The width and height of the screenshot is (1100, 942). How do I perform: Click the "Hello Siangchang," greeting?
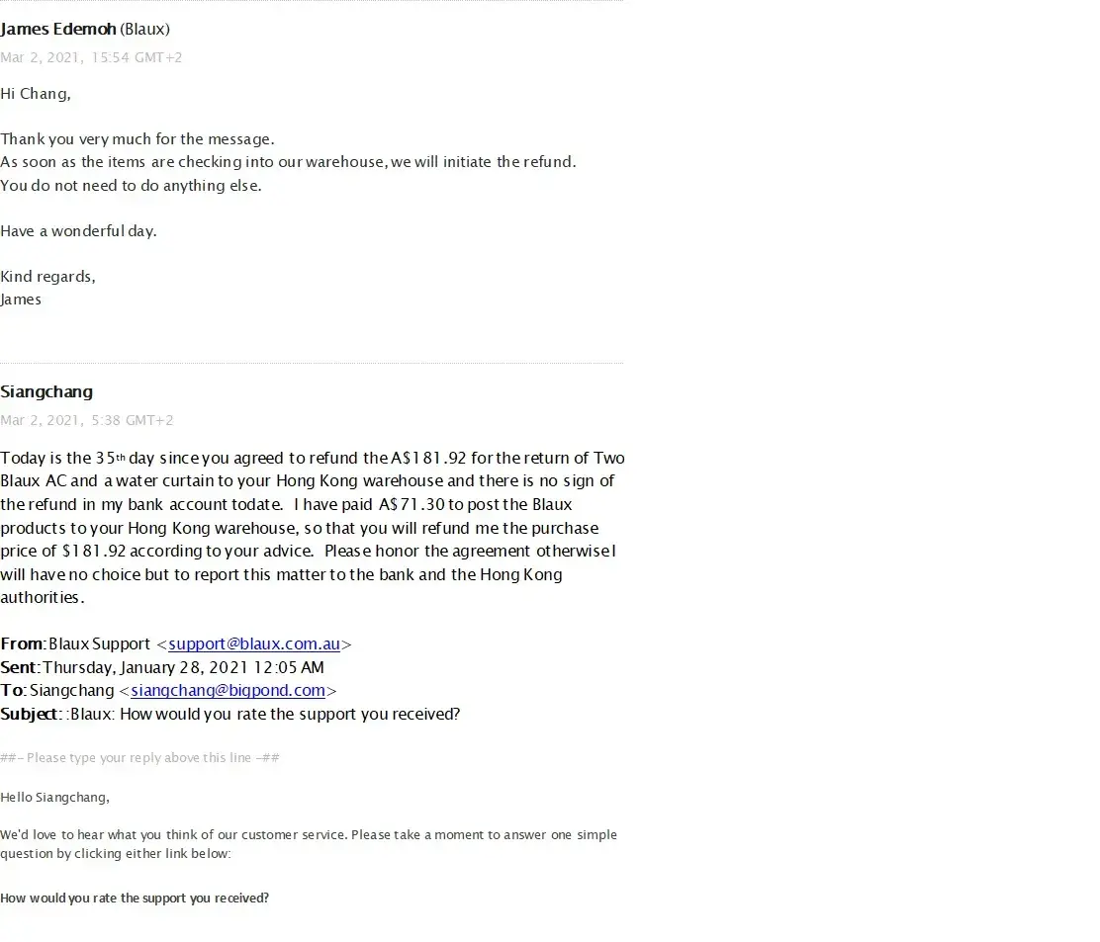[55, 797]
